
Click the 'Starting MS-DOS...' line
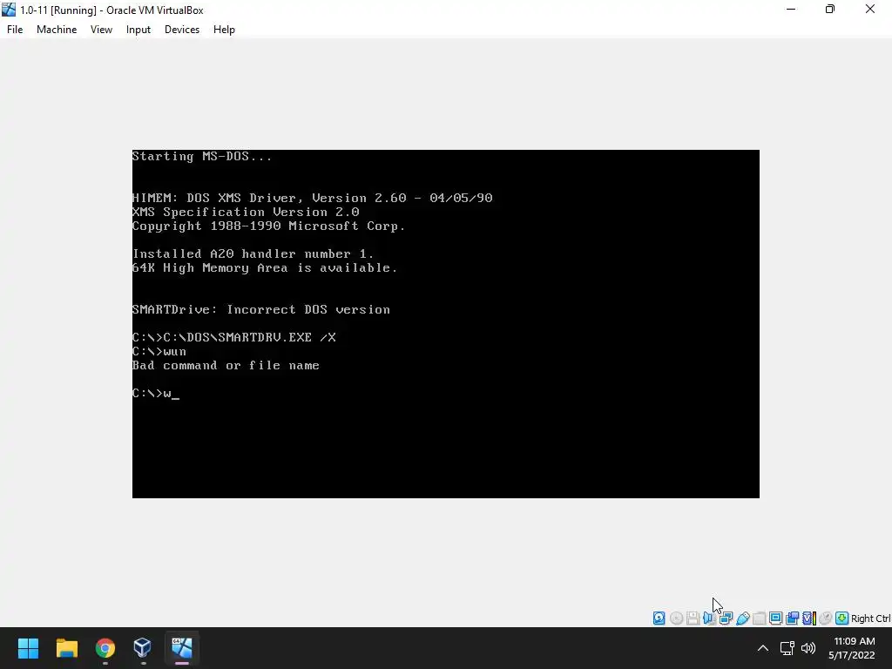(x=202, y=157)
